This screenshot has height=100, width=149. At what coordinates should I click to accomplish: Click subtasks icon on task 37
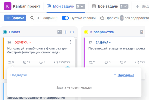(90, 62)
